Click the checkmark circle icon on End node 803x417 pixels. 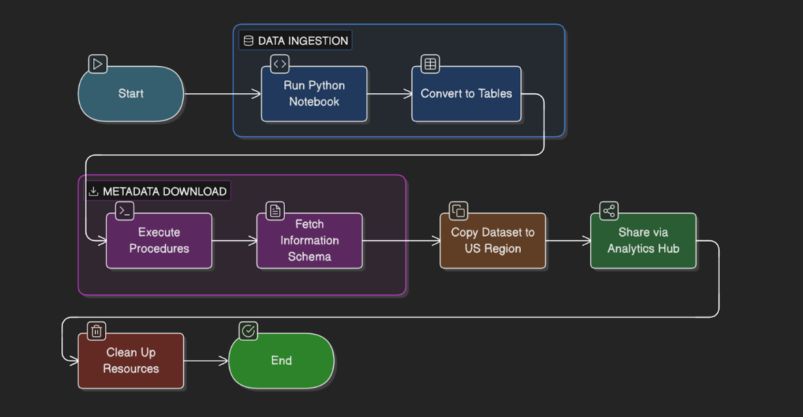[x=248, y=331]
